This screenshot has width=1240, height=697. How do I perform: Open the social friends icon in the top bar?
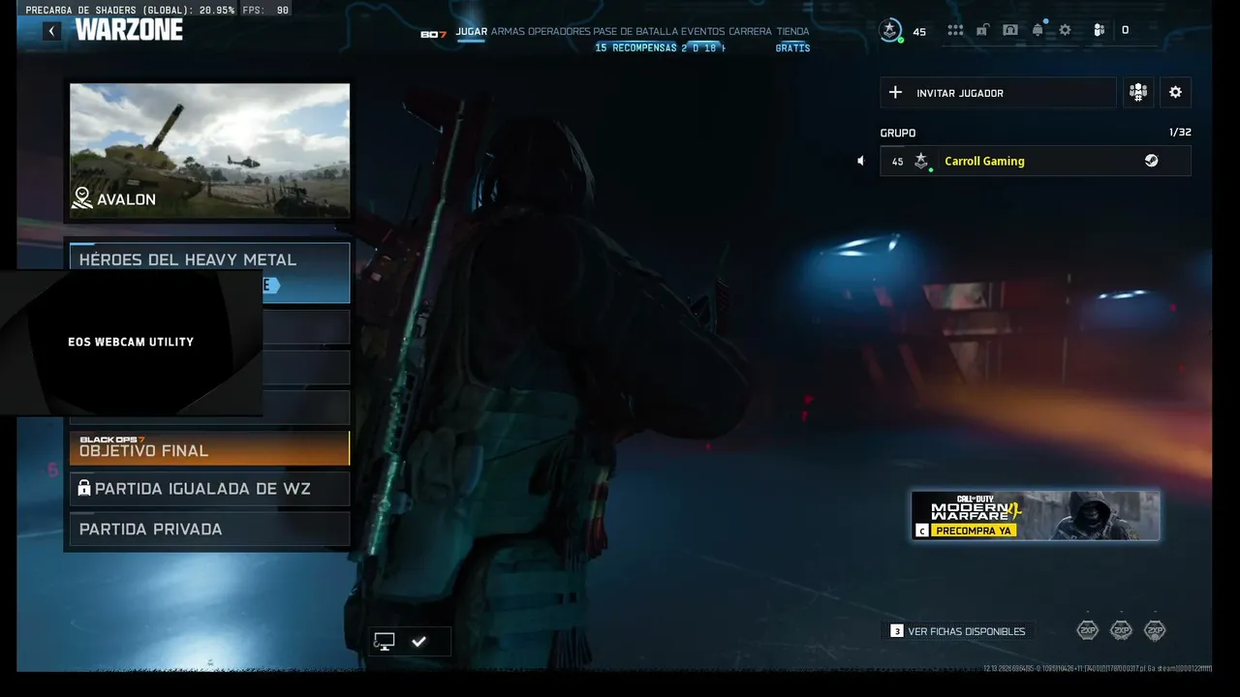coord(1099,30)
